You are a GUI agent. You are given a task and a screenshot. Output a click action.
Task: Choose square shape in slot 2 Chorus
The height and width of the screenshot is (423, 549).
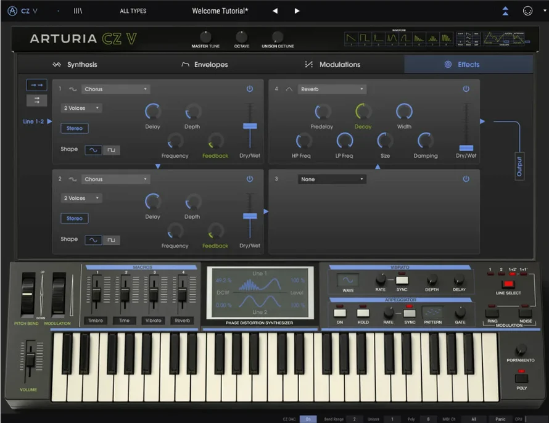coord(111,240)
